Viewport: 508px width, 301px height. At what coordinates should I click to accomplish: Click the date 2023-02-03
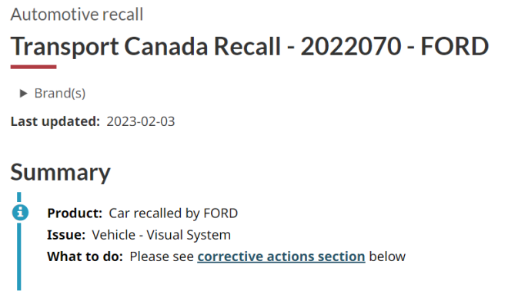141,121
